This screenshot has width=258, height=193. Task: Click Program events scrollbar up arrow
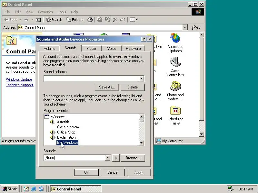click(x=141, y=117)
